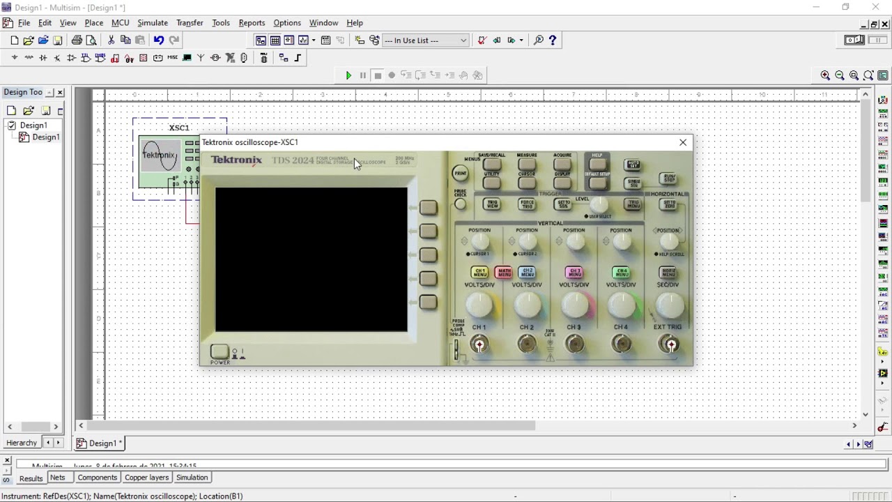
Task: Copy the selection to clipboard
Action: point(125,40)
